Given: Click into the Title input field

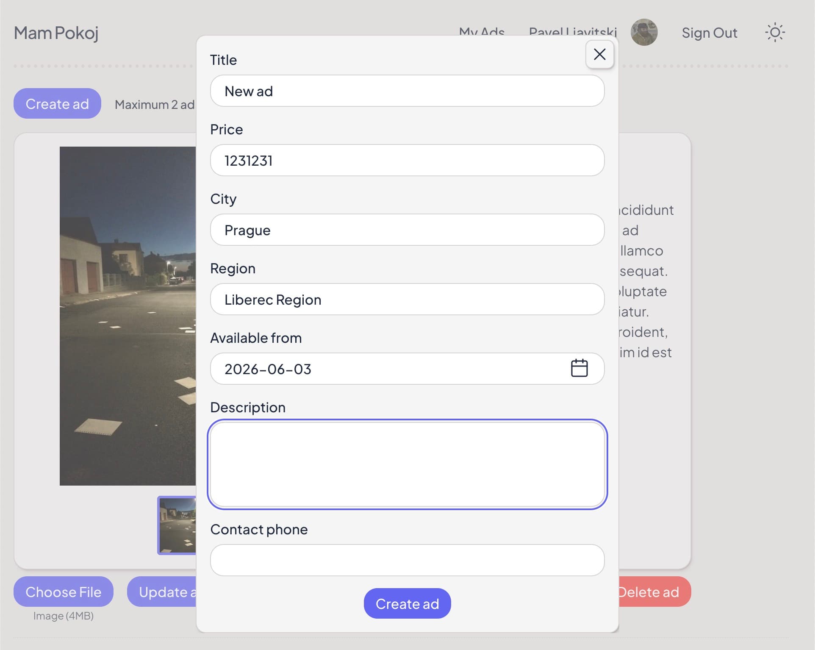Looking at the screenshot, I should click(x=407, y=91).
